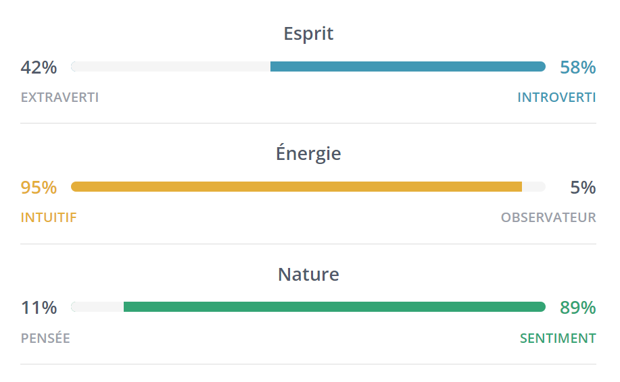Click the grey unfilled part of the Nature bar
620x382 pixels.
coord(97,307)
